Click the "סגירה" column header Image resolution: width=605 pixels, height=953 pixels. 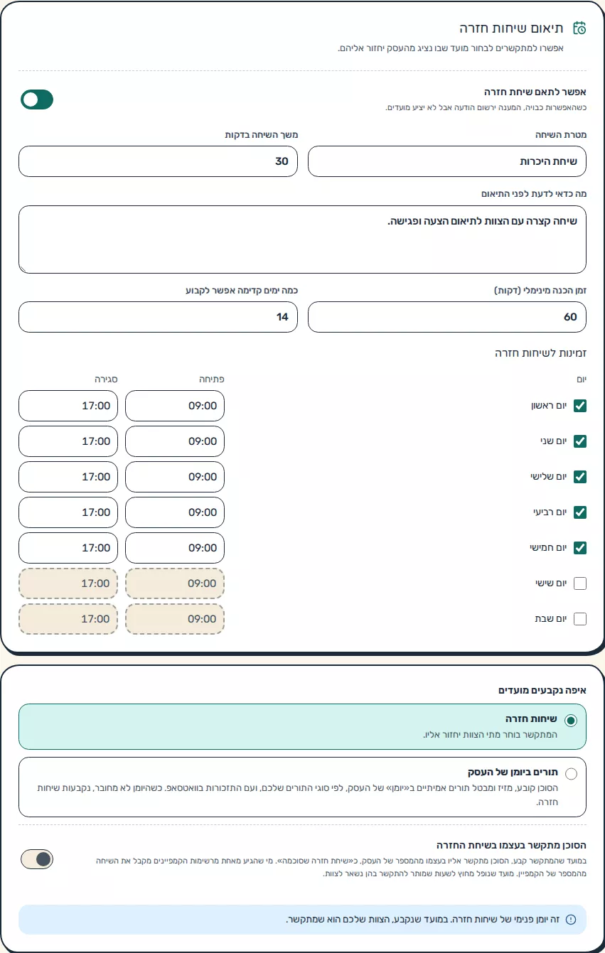point(106,379)
